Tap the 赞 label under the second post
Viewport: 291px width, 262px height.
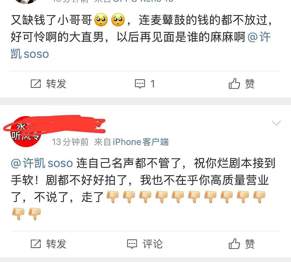click(250, 244)
